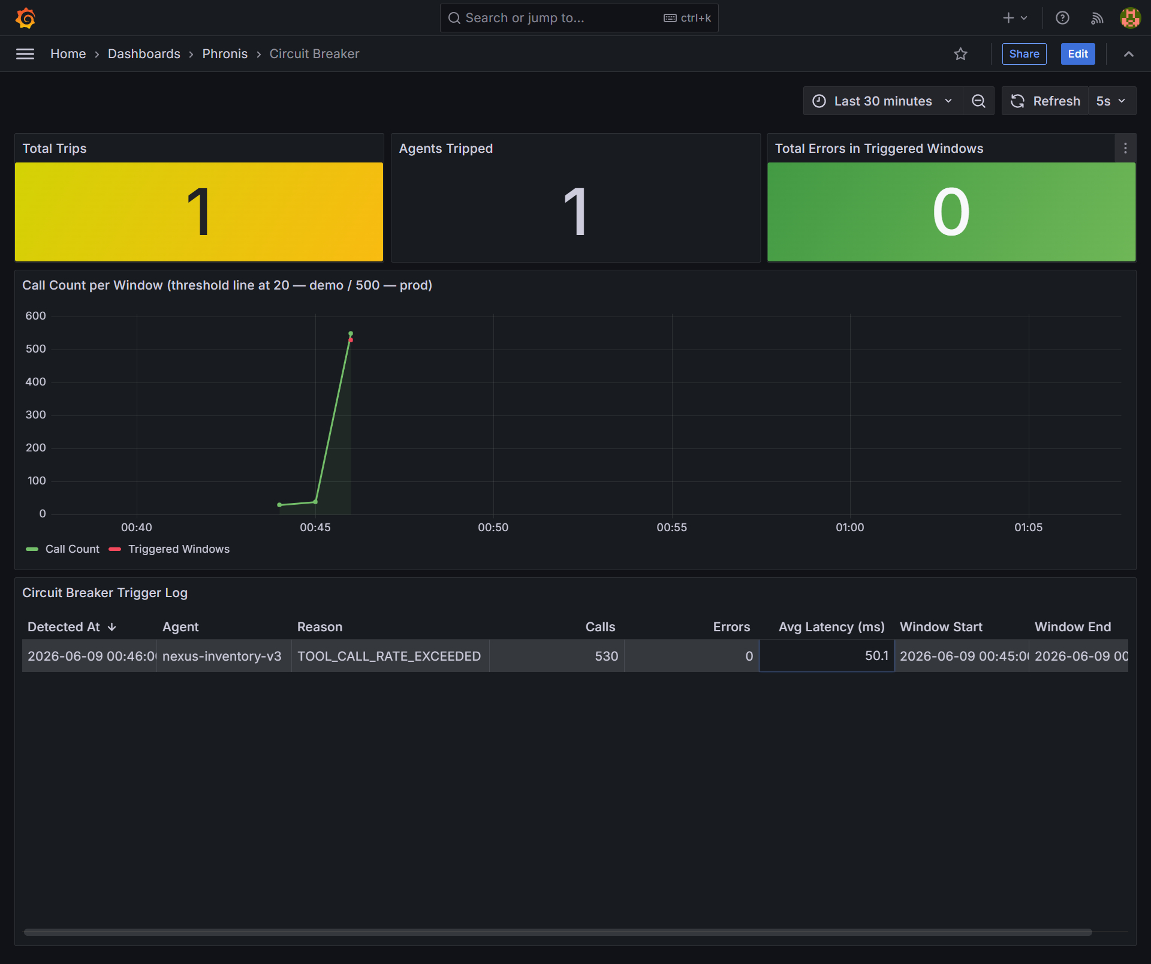Click the Circuit Breaker breadcrumb
Screen dimensions: 1151x964
314,54
